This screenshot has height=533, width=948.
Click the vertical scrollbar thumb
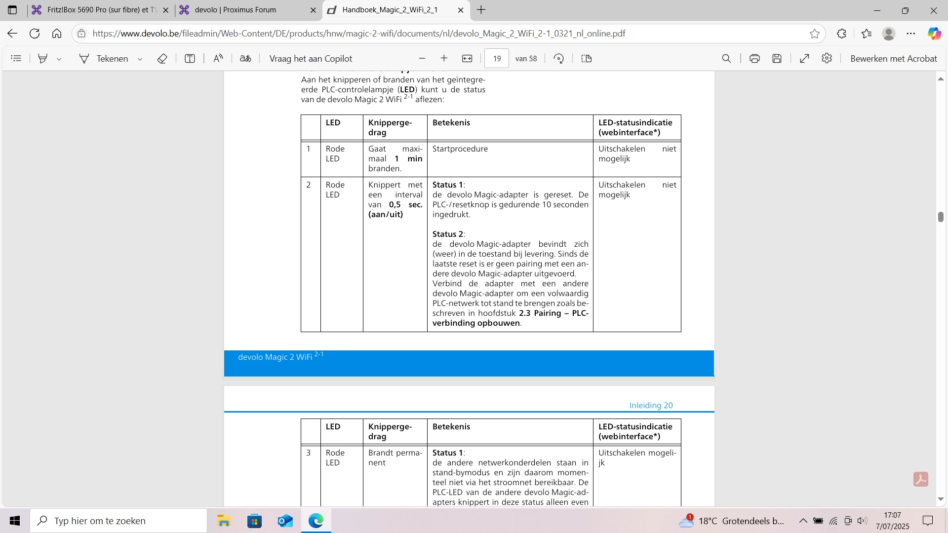tap(941, 217)
